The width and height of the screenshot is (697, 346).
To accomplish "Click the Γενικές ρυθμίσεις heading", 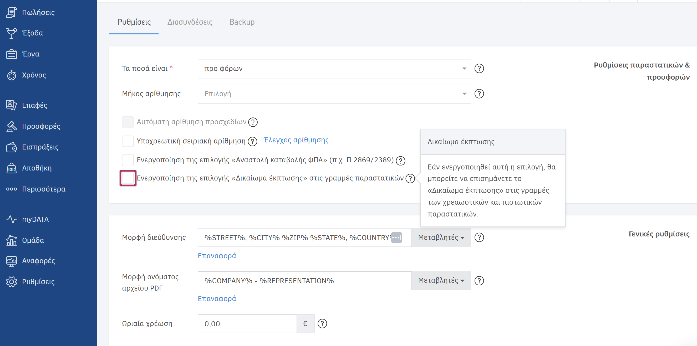I will point(659,234).
